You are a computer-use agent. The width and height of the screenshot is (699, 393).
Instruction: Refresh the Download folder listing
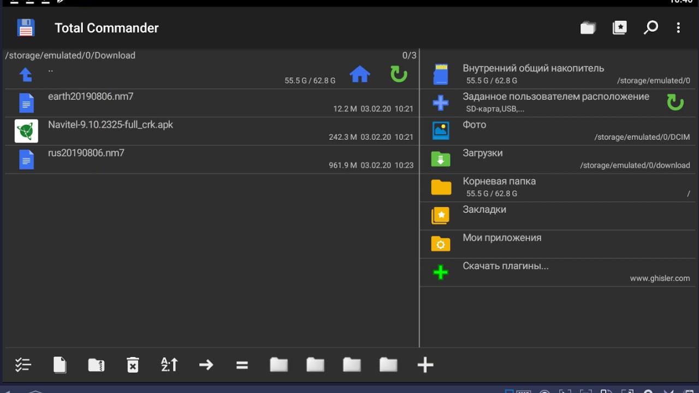(399, 74)
